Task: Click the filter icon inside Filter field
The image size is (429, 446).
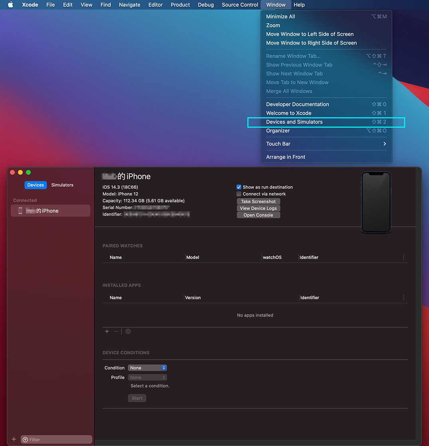Action: pyautogui.click(x=25, y=440)
